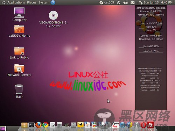Open the volume control icon
Screen dimensions: 175x131
(125, 2)
